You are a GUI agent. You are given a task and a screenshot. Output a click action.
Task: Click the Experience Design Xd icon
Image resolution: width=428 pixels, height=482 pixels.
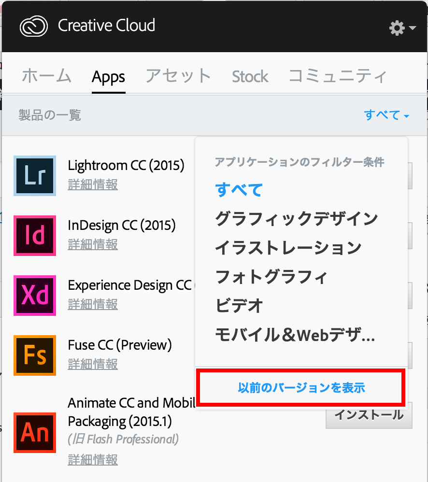35,296
